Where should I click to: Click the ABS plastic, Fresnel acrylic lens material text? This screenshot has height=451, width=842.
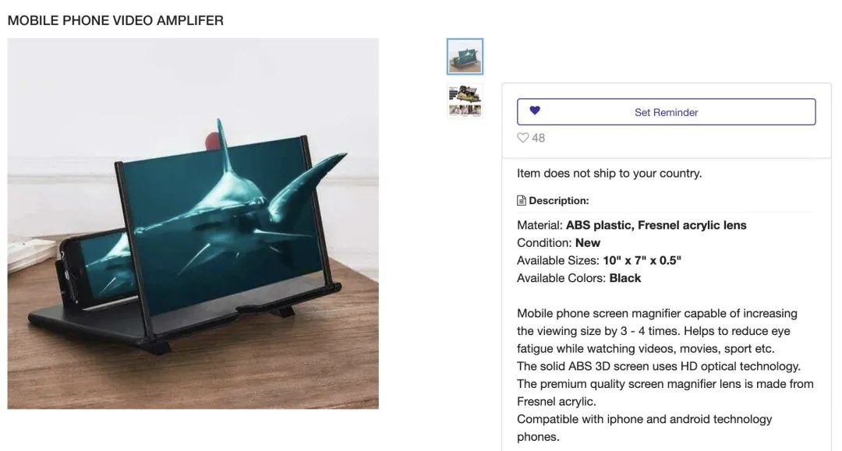click(656, 225)
